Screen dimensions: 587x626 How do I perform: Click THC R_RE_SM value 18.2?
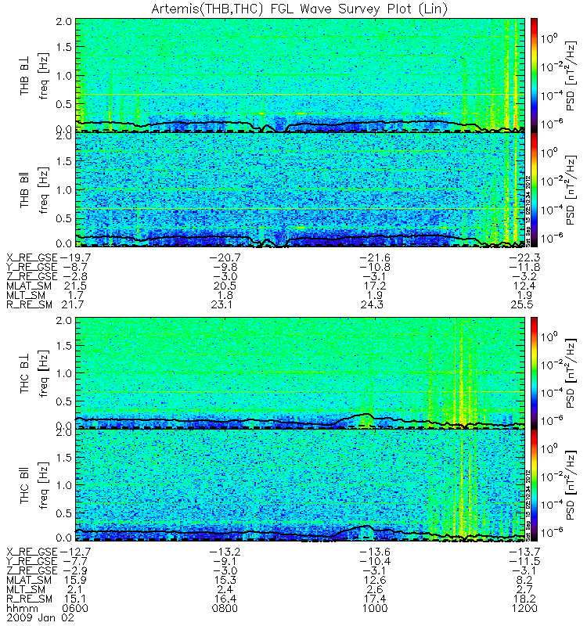click(524, 599)
